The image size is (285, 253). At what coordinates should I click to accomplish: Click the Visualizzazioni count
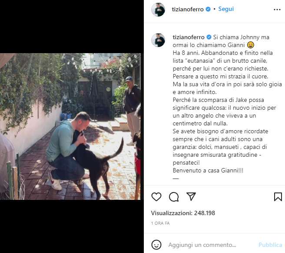pos(183,213)
